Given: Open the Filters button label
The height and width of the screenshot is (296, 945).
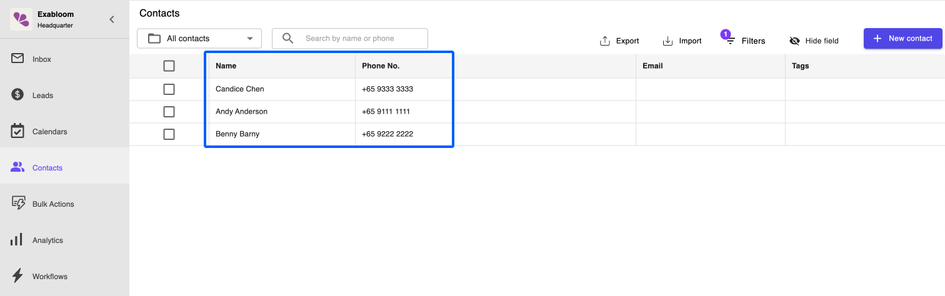Looking at the screenshot, I should [753, 41].
